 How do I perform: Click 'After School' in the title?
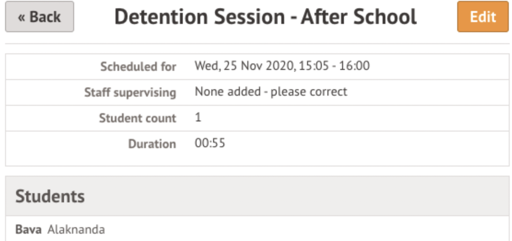click(x=359, y=17)
